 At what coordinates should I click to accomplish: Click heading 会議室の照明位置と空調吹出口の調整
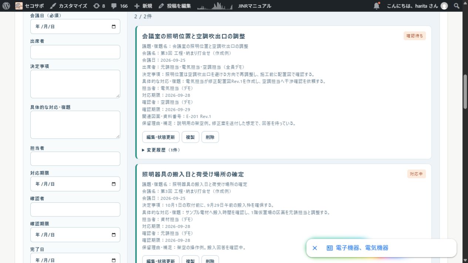[193, 36]
